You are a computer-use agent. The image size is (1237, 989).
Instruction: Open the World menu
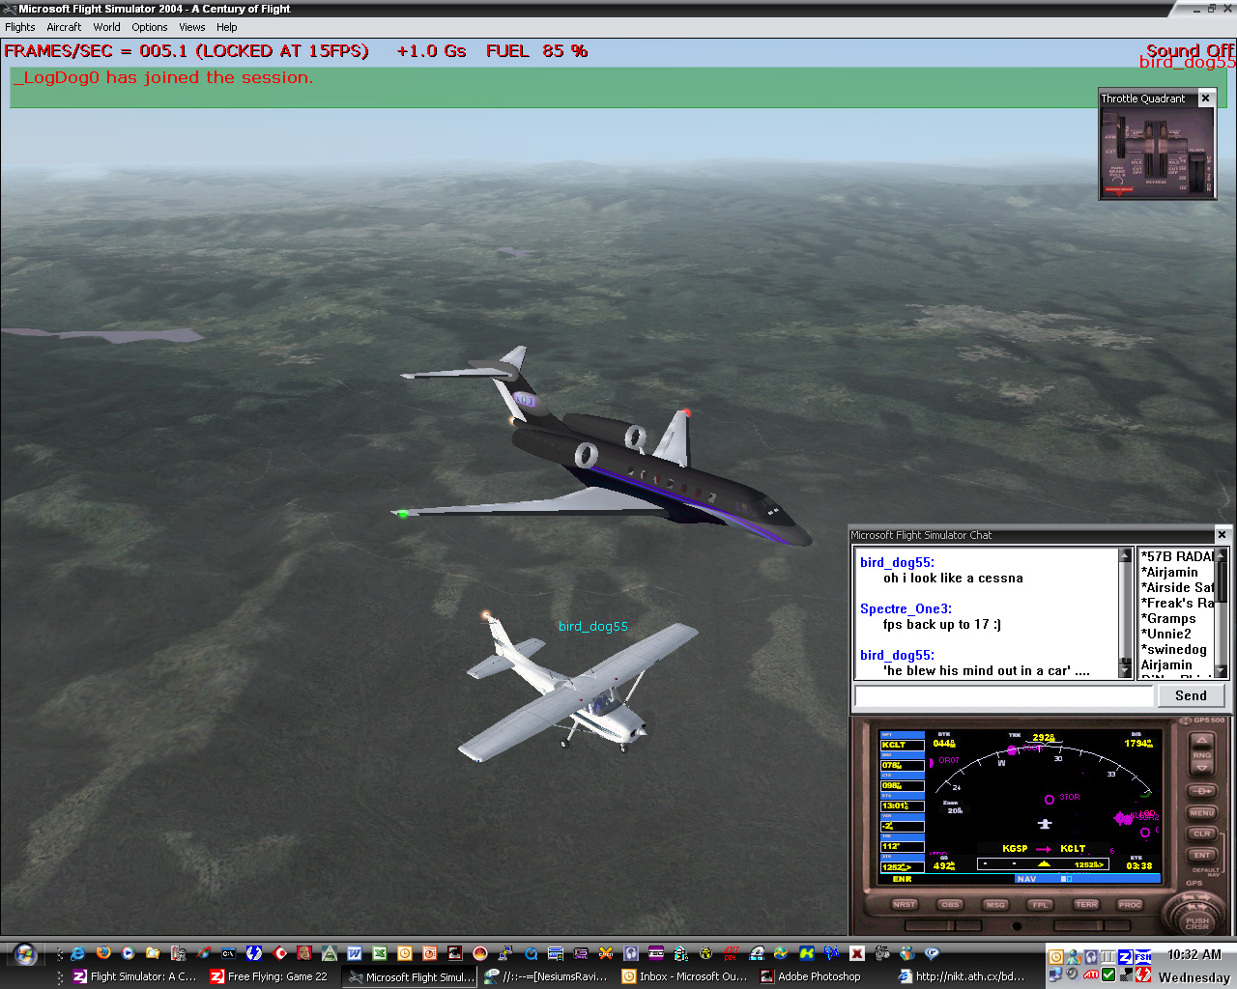(x=106, y=27)
